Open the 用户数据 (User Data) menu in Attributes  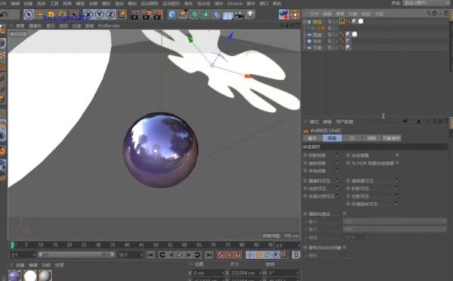[x=345, y=122]
